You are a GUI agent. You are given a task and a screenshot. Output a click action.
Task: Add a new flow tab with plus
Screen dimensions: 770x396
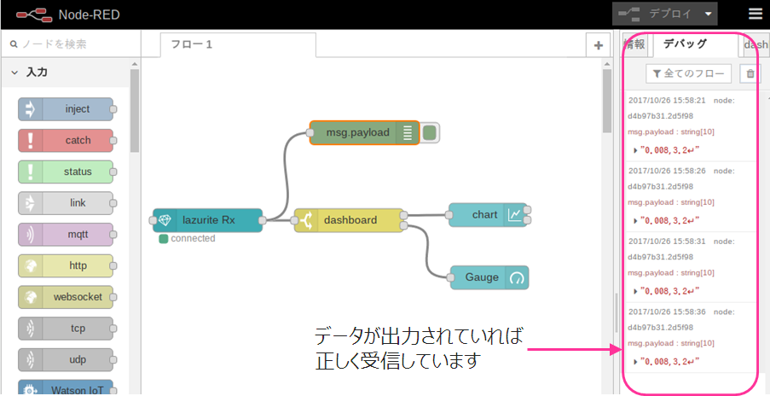pos(598,45)
